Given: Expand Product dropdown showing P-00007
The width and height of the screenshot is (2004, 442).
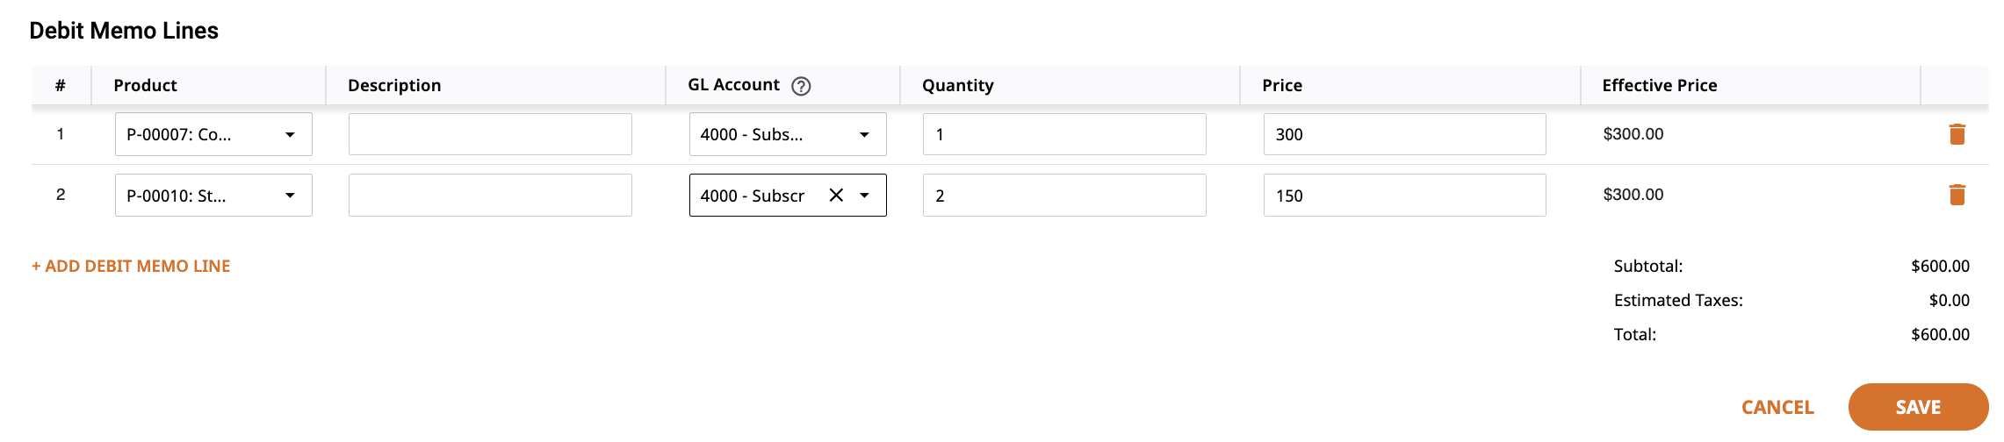Looking at the screenshot, I should tap(213, 134).
